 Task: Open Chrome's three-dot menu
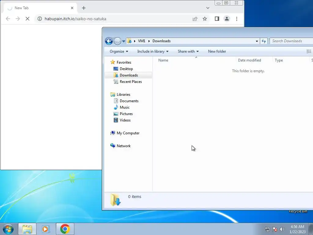point(237,19)
